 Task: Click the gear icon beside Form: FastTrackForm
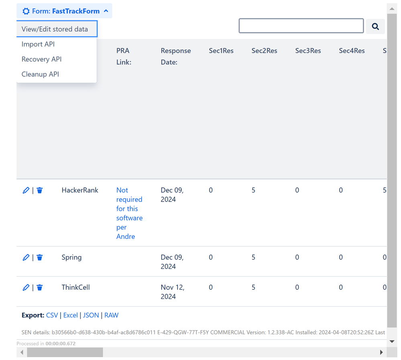click(x=26, y=11)
